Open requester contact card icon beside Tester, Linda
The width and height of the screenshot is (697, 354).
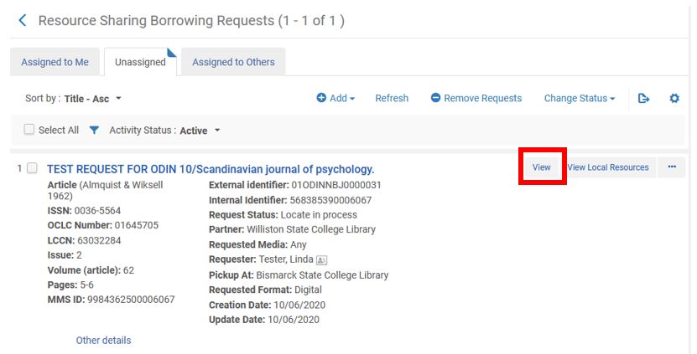321,260
